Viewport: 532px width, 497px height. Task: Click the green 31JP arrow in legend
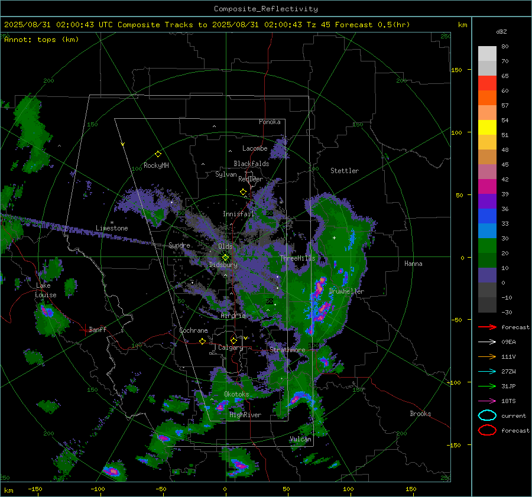487,386
